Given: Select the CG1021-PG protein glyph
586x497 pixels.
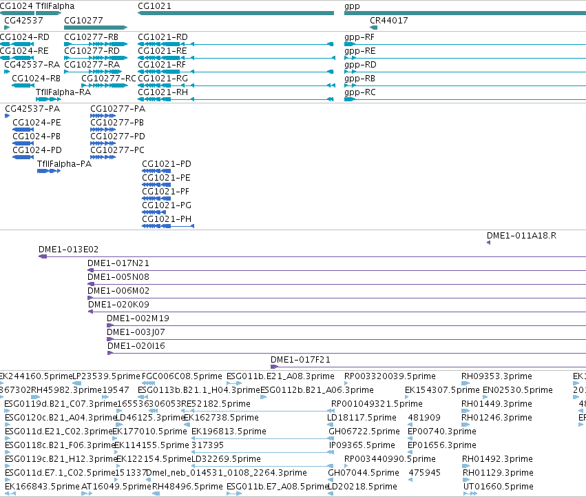Looking at the screenshot, I should (x=154, y=212).
